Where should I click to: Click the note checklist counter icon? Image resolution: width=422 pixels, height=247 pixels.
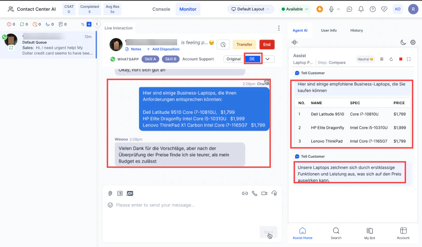(x=60, y=24)
